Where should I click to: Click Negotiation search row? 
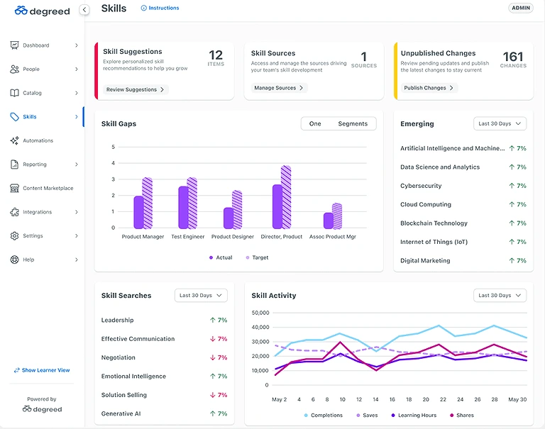[x=164, y=357]
